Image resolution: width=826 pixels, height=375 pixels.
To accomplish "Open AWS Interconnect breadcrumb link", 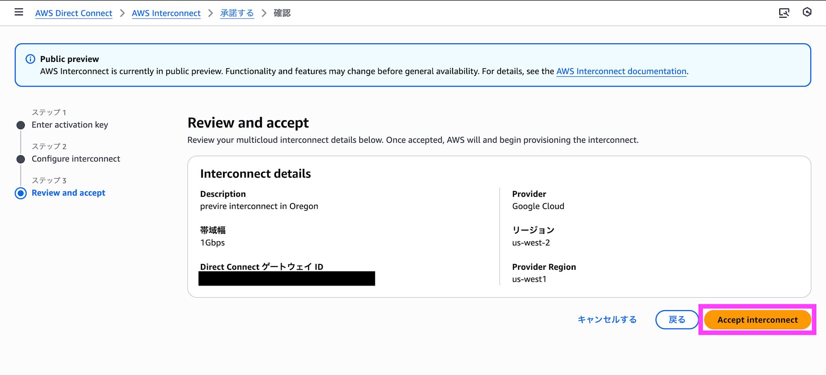I will coord(166,13).
